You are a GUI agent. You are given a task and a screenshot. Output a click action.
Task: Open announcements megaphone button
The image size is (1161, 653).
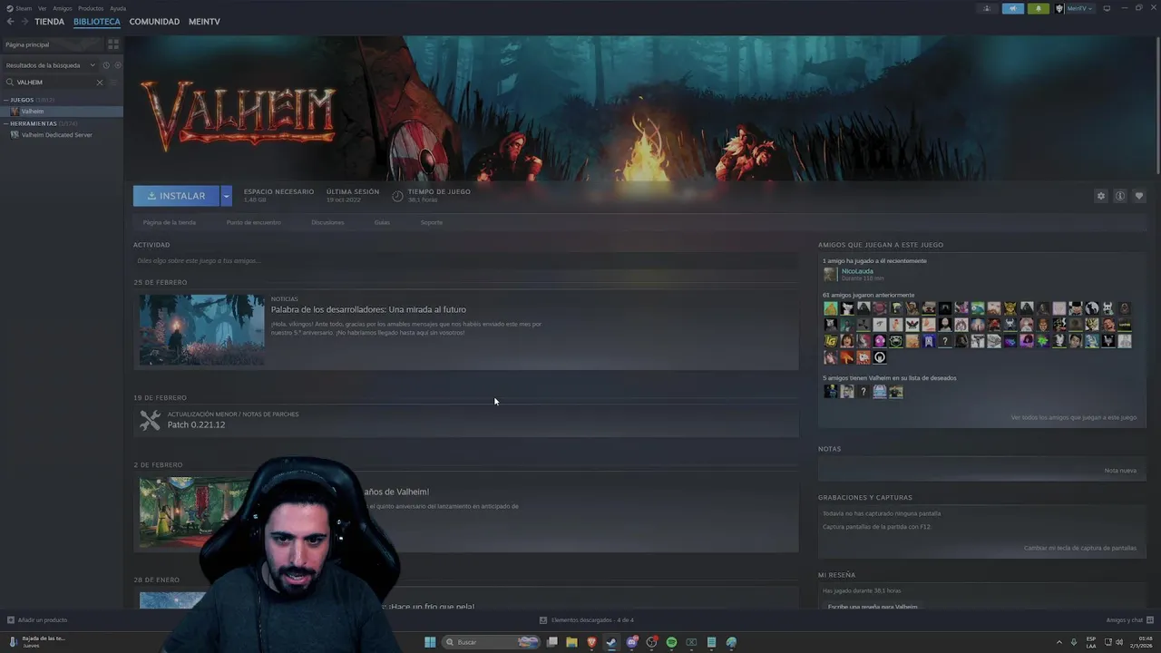click(x=1013, y=8)
